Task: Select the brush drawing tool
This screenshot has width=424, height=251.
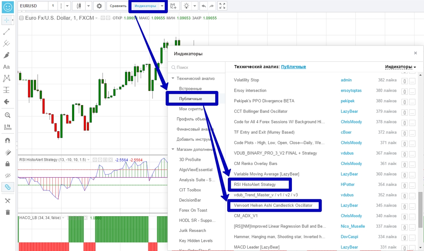Action: [x=6, y=55]
